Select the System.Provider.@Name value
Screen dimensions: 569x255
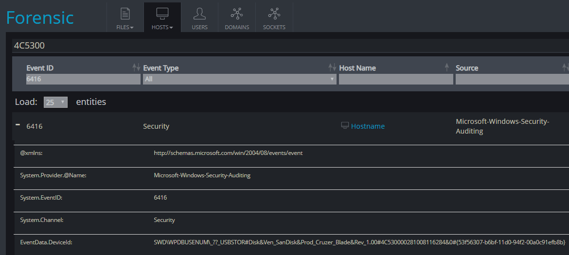(202, 175)
